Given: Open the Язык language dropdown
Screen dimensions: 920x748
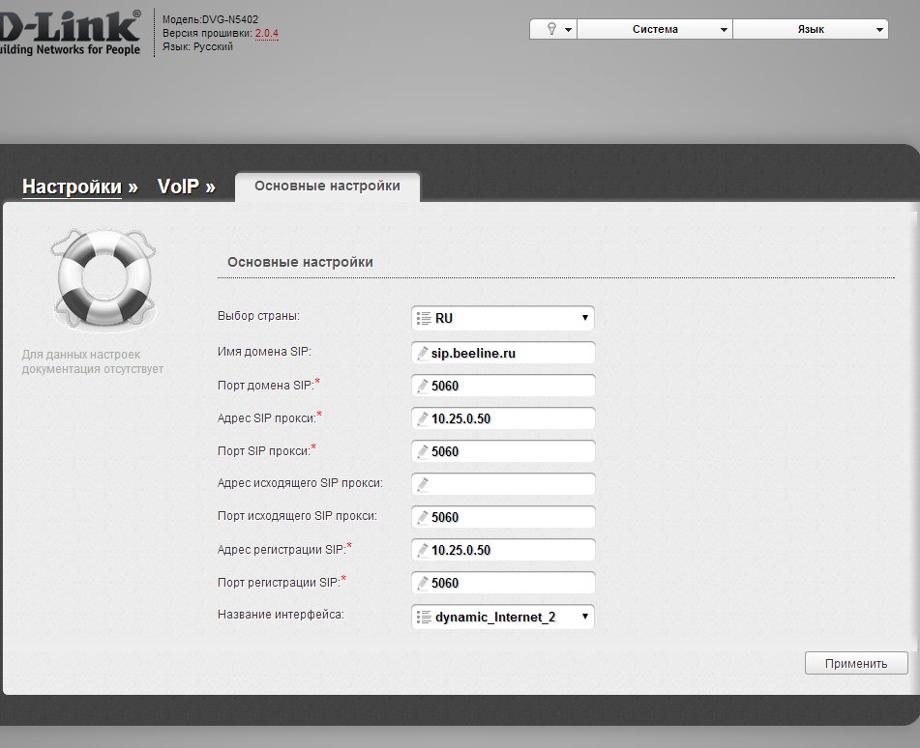Looking at the screenshot, I should pos(811,30).
